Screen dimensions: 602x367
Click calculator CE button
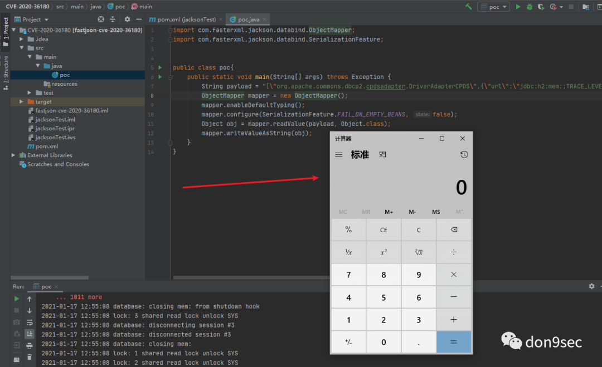click(x=383, y=229)
